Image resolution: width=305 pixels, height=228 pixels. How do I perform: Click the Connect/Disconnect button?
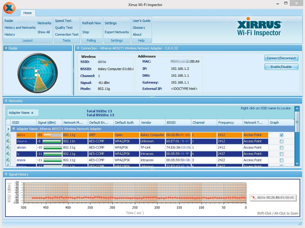tap(281, 58)
